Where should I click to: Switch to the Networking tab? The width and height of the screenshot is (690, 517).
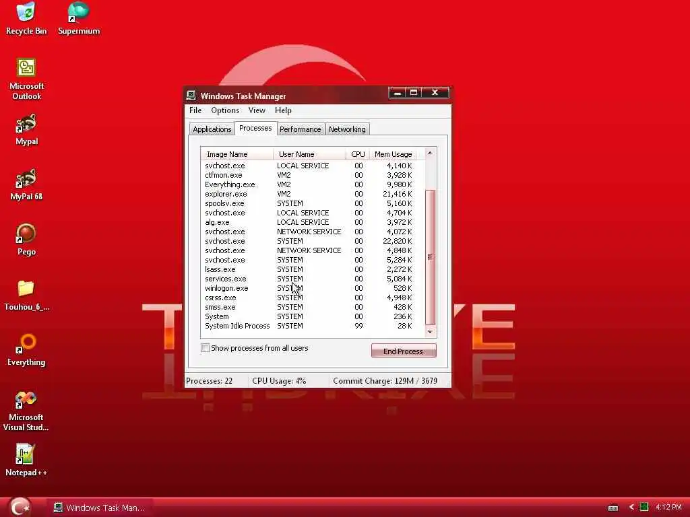347,129
